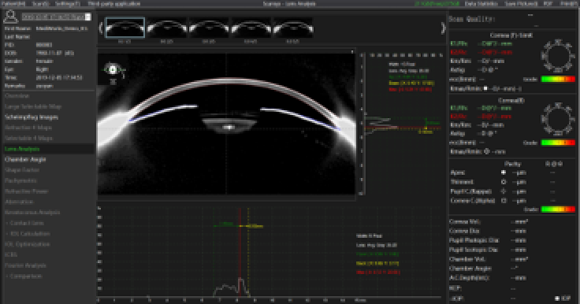Toggle the IOP checkbox at bottom right
The image size is (580, 304).
point(557,298)
